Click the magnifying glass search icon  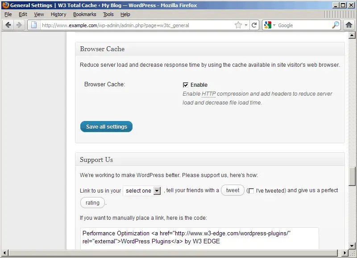tap(336, 25)
